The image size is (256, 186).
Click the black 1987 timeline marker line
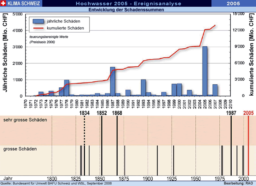(231, 142)
